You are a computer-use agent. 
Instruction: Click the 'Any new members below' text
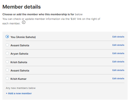(x=21, y=88)
